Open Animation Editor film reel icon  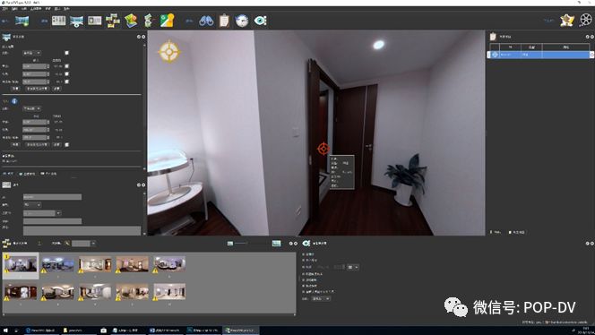[x=586, y=20]
